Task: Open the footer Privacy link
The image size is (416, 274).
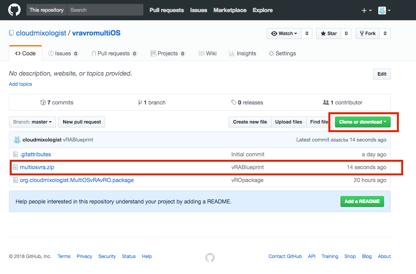Action: pyautogui.click(x=85, y=256)
